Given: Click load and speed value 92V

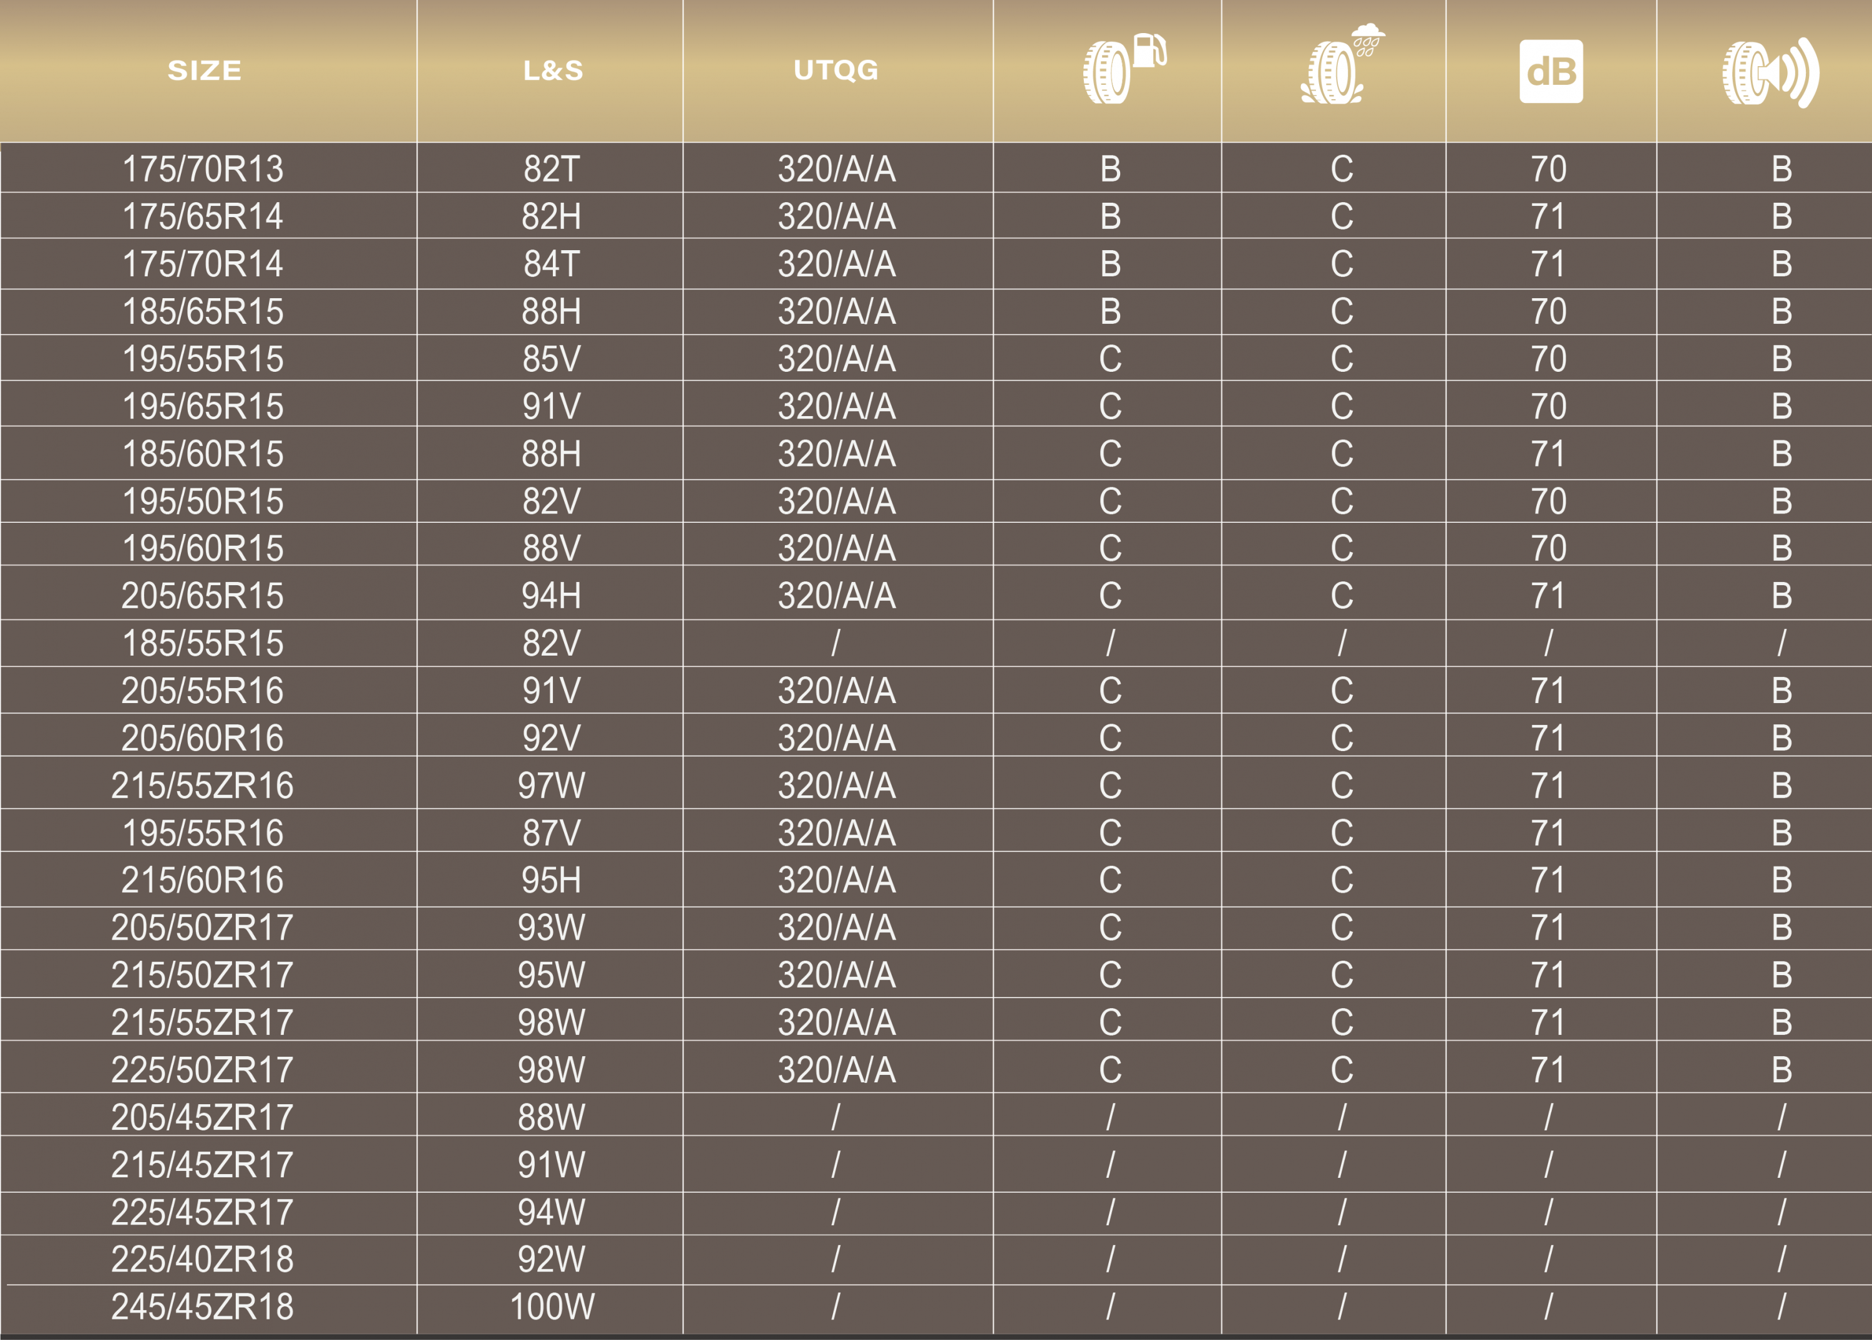Looking at the screenshot, I should pyautogui.click(x=552, y=737).
